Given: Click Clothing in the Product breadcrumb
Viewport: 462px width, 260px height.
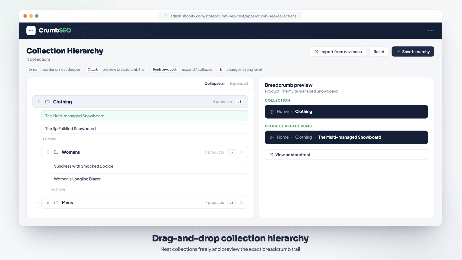Looking at the screenshot, I should click(x=303, y=137).
